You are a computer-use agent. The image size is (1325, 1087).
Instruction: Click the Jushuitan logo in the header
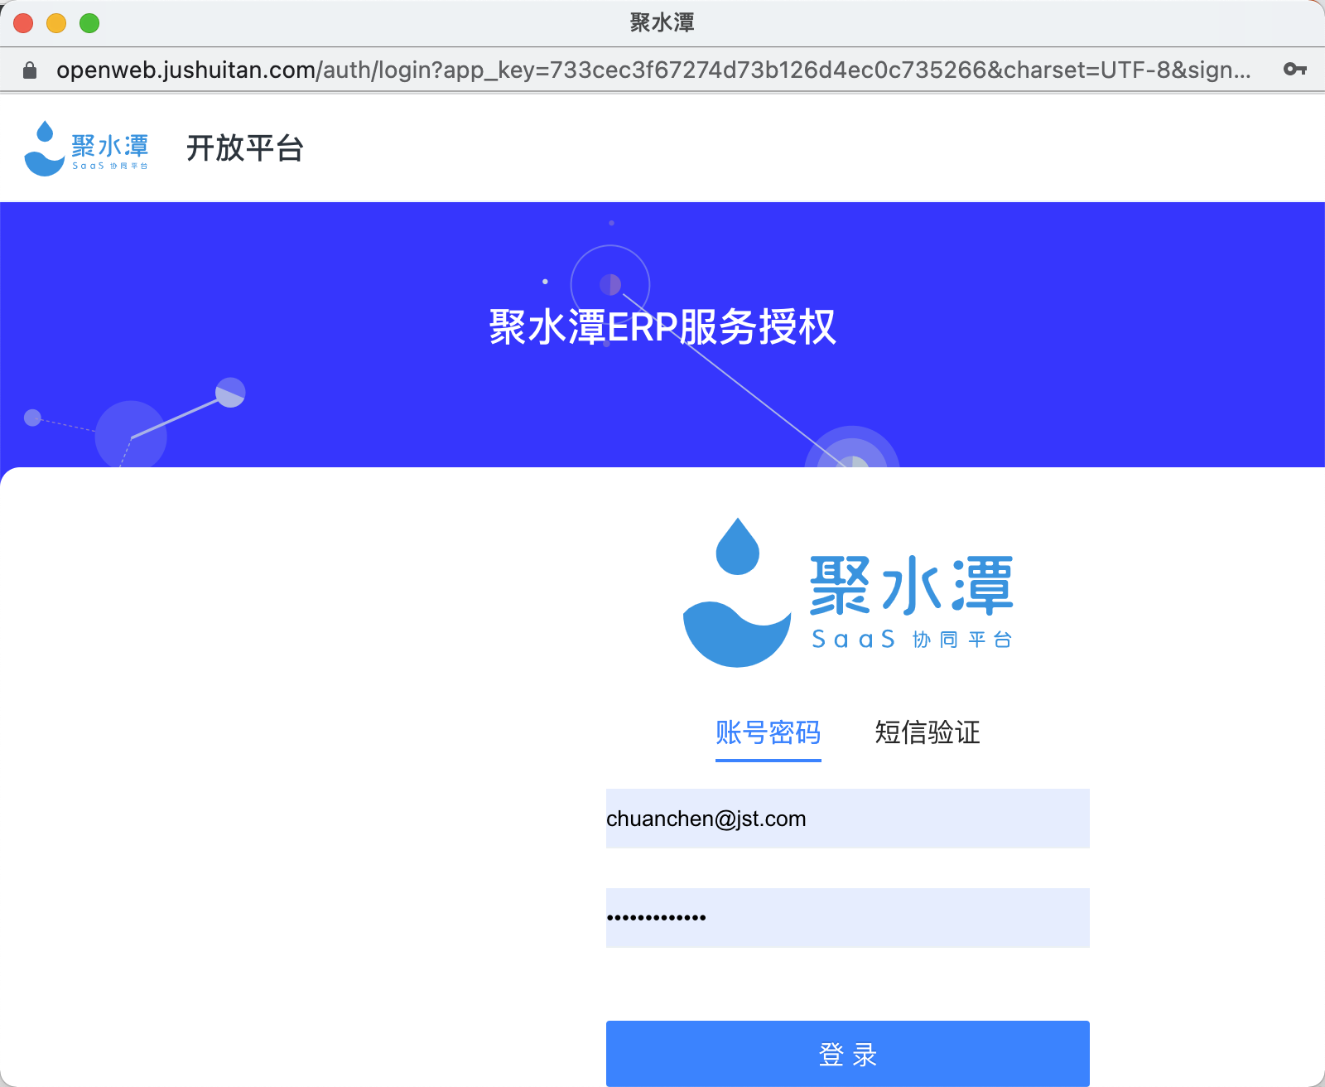[86, 148]
